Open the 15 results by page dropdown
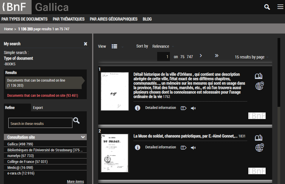The image size is (285, 184). pos(252,57)
